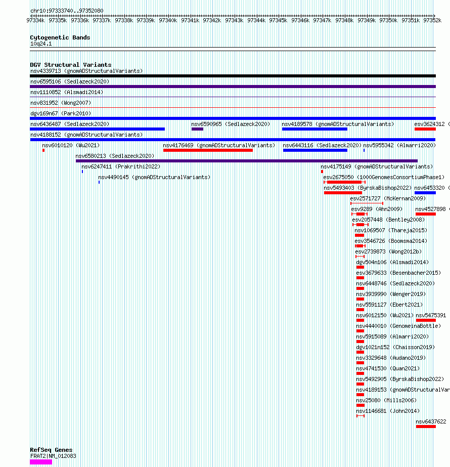
Task: Click dgv1021n152 Chaisson2019 label
Action: click(395, 347)
